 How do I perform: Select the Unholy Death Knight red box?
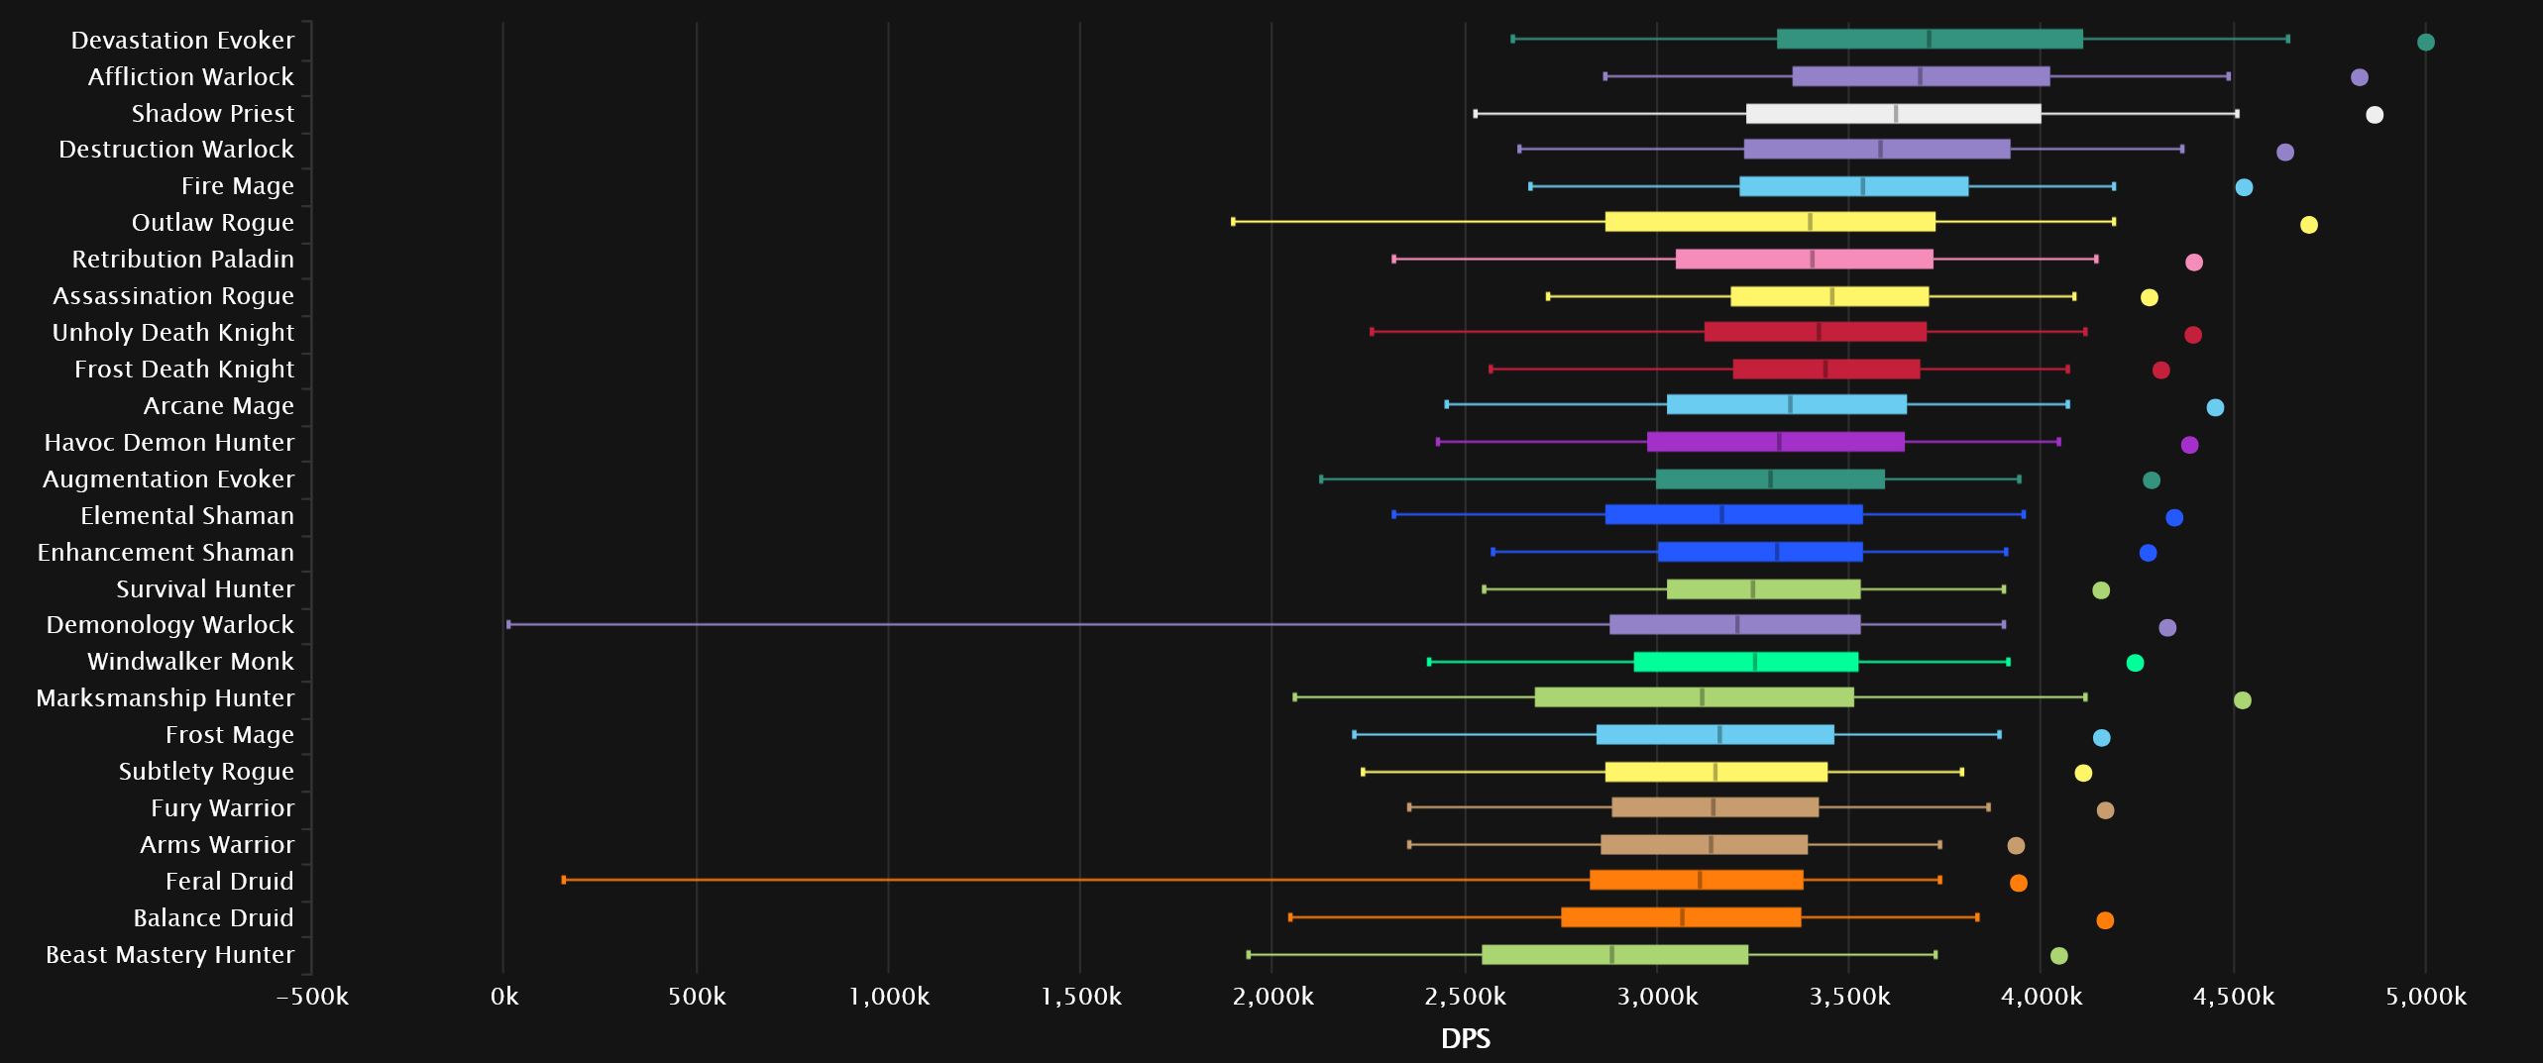pos(1815,332)
